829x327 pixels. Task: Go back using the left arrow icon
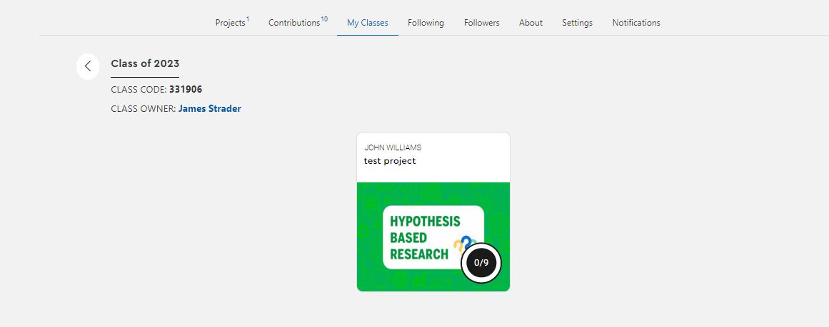(x=88, y=66)
